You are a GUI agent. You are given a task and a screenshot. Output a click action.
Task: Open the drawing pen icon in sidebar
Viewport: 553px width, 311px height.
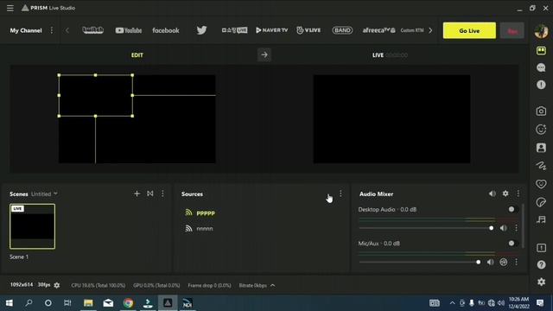point(541,165)
